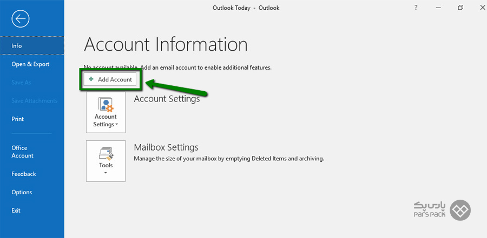
Task: Expand the Account Settings dropdown button
Action: [x=106, y=112]
